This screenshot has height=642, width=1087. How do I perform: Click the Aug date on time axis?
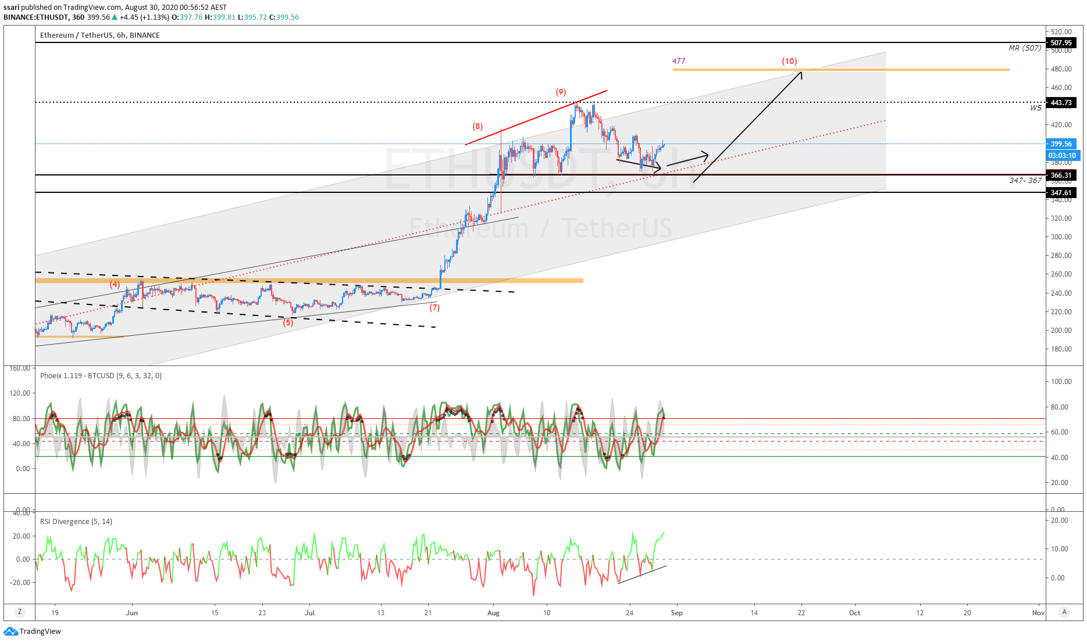click(493, 612)
